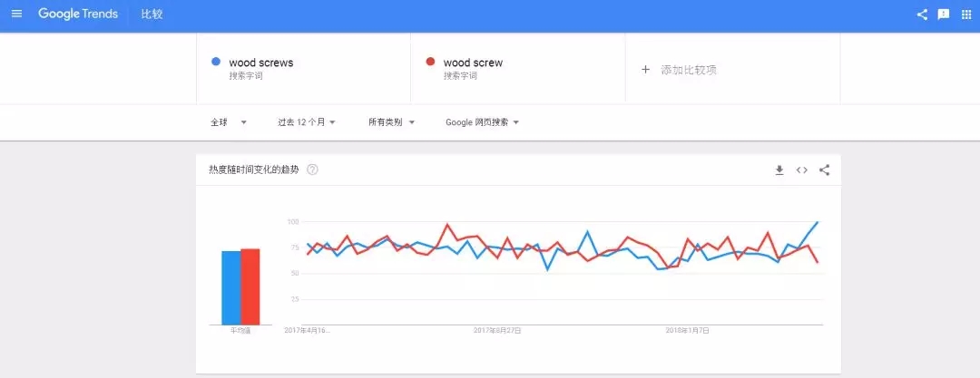Open the feedback icon in header

point(944,15)
